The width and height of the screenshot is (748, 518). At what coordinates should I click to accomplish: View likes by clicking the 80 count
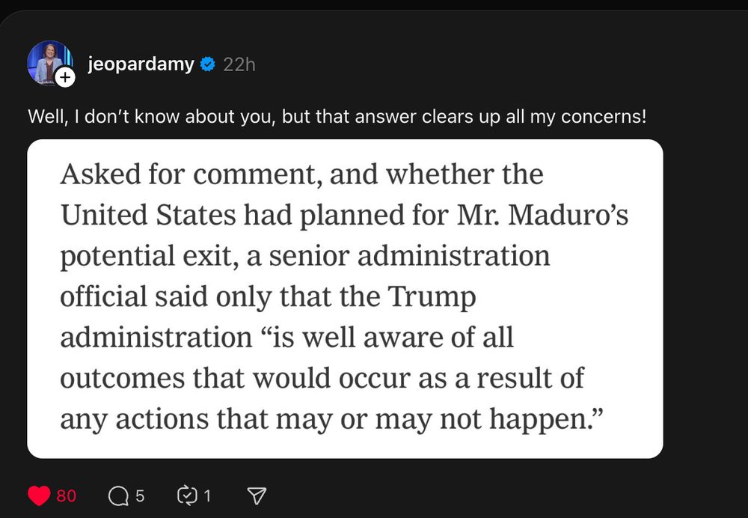[x=67, y=496]
